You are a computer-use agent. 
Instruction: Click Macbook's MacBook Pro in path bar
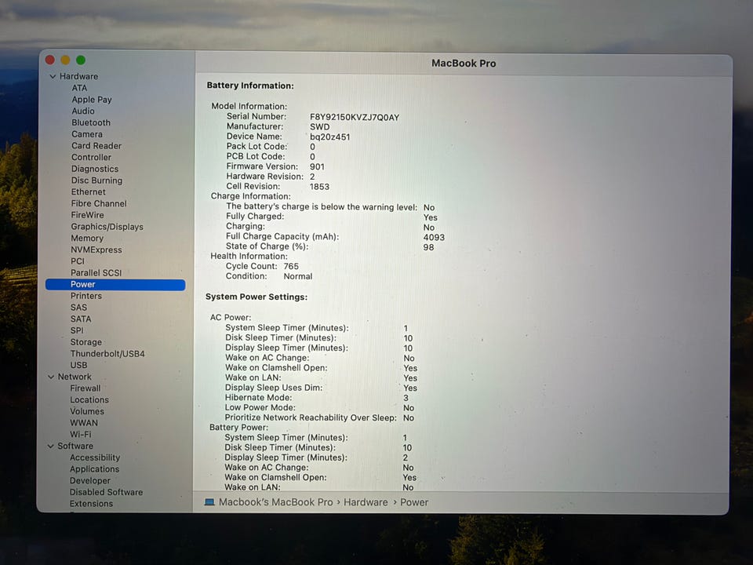coord(275,502)
